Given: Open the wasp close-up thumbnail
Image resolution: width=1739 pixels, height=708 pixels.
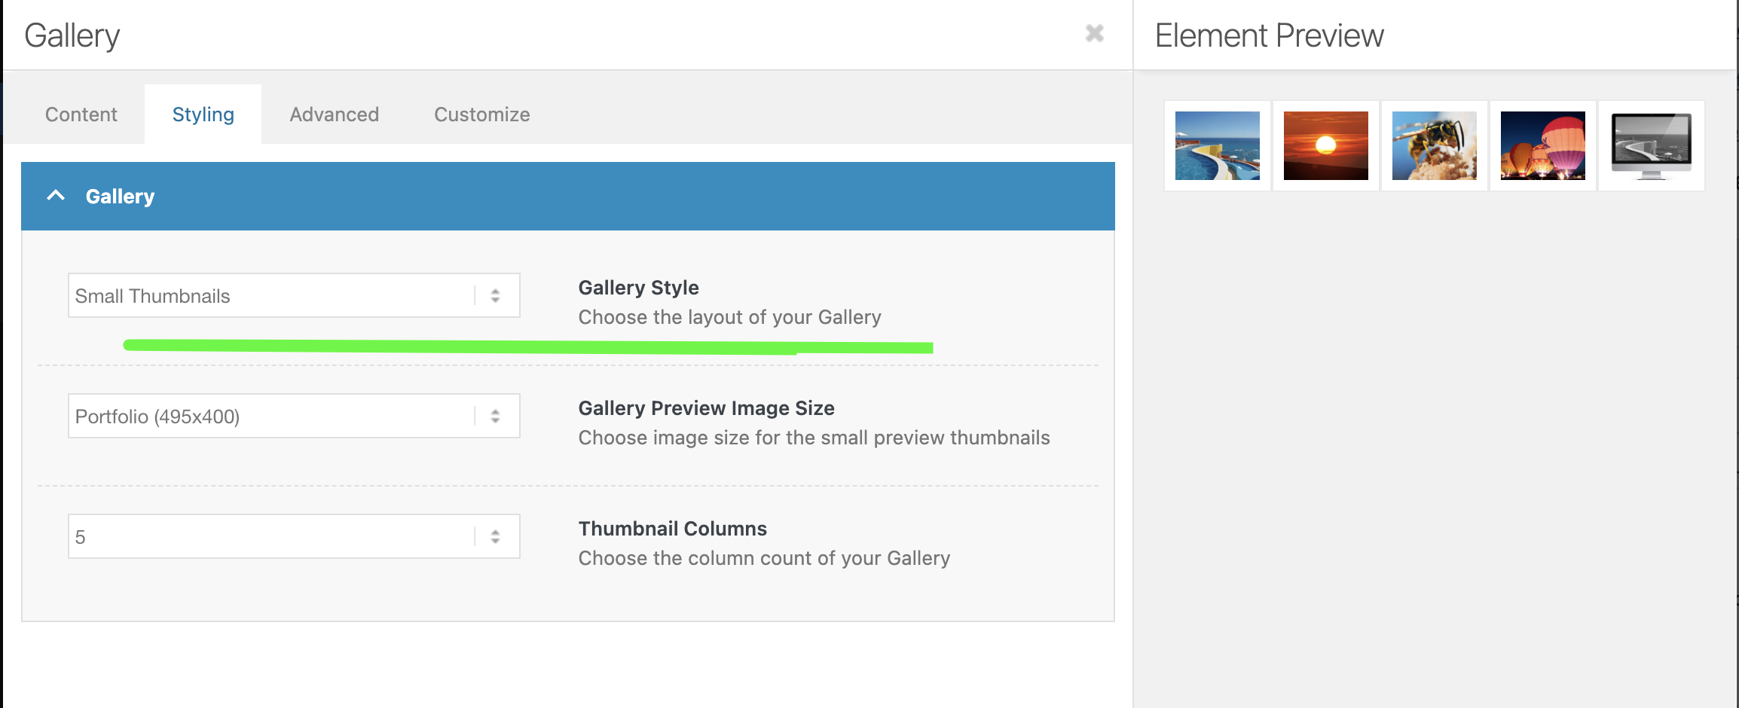Looking at the screenshot, I should click(1434, 145).
